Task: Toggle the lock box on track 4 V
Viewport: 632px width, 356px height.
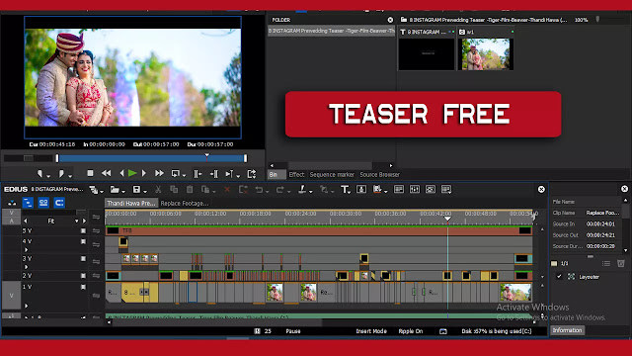Action: (x=83, y=241)
